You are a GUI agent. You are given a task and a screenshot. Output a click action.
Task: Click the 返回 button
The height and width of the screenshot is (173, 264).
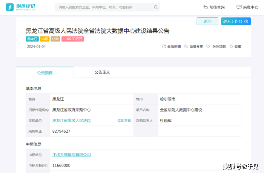(207, 21)
